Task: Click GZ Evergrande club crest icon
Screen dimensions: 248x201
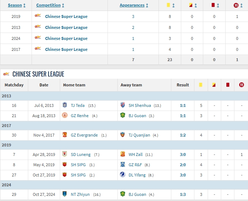Action: point(65,135)
